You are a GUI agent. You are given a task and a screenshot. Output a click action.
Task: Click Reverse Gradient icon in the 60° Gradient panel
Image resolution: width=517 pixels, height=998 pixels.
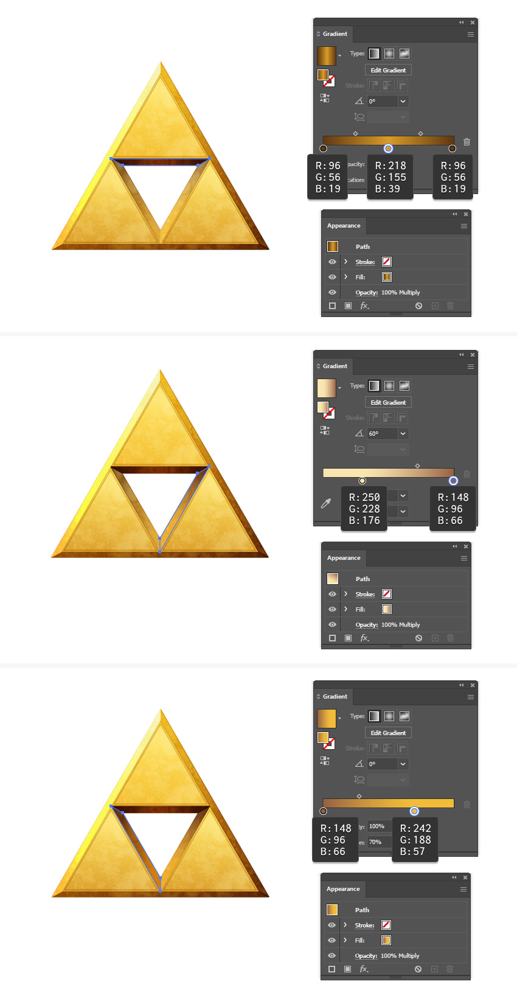pos(325,430)
